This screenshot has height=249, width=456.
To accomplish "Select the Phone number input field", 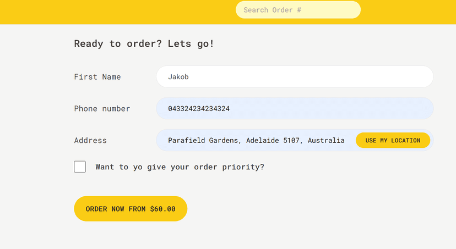I will [x=295, y=108].
